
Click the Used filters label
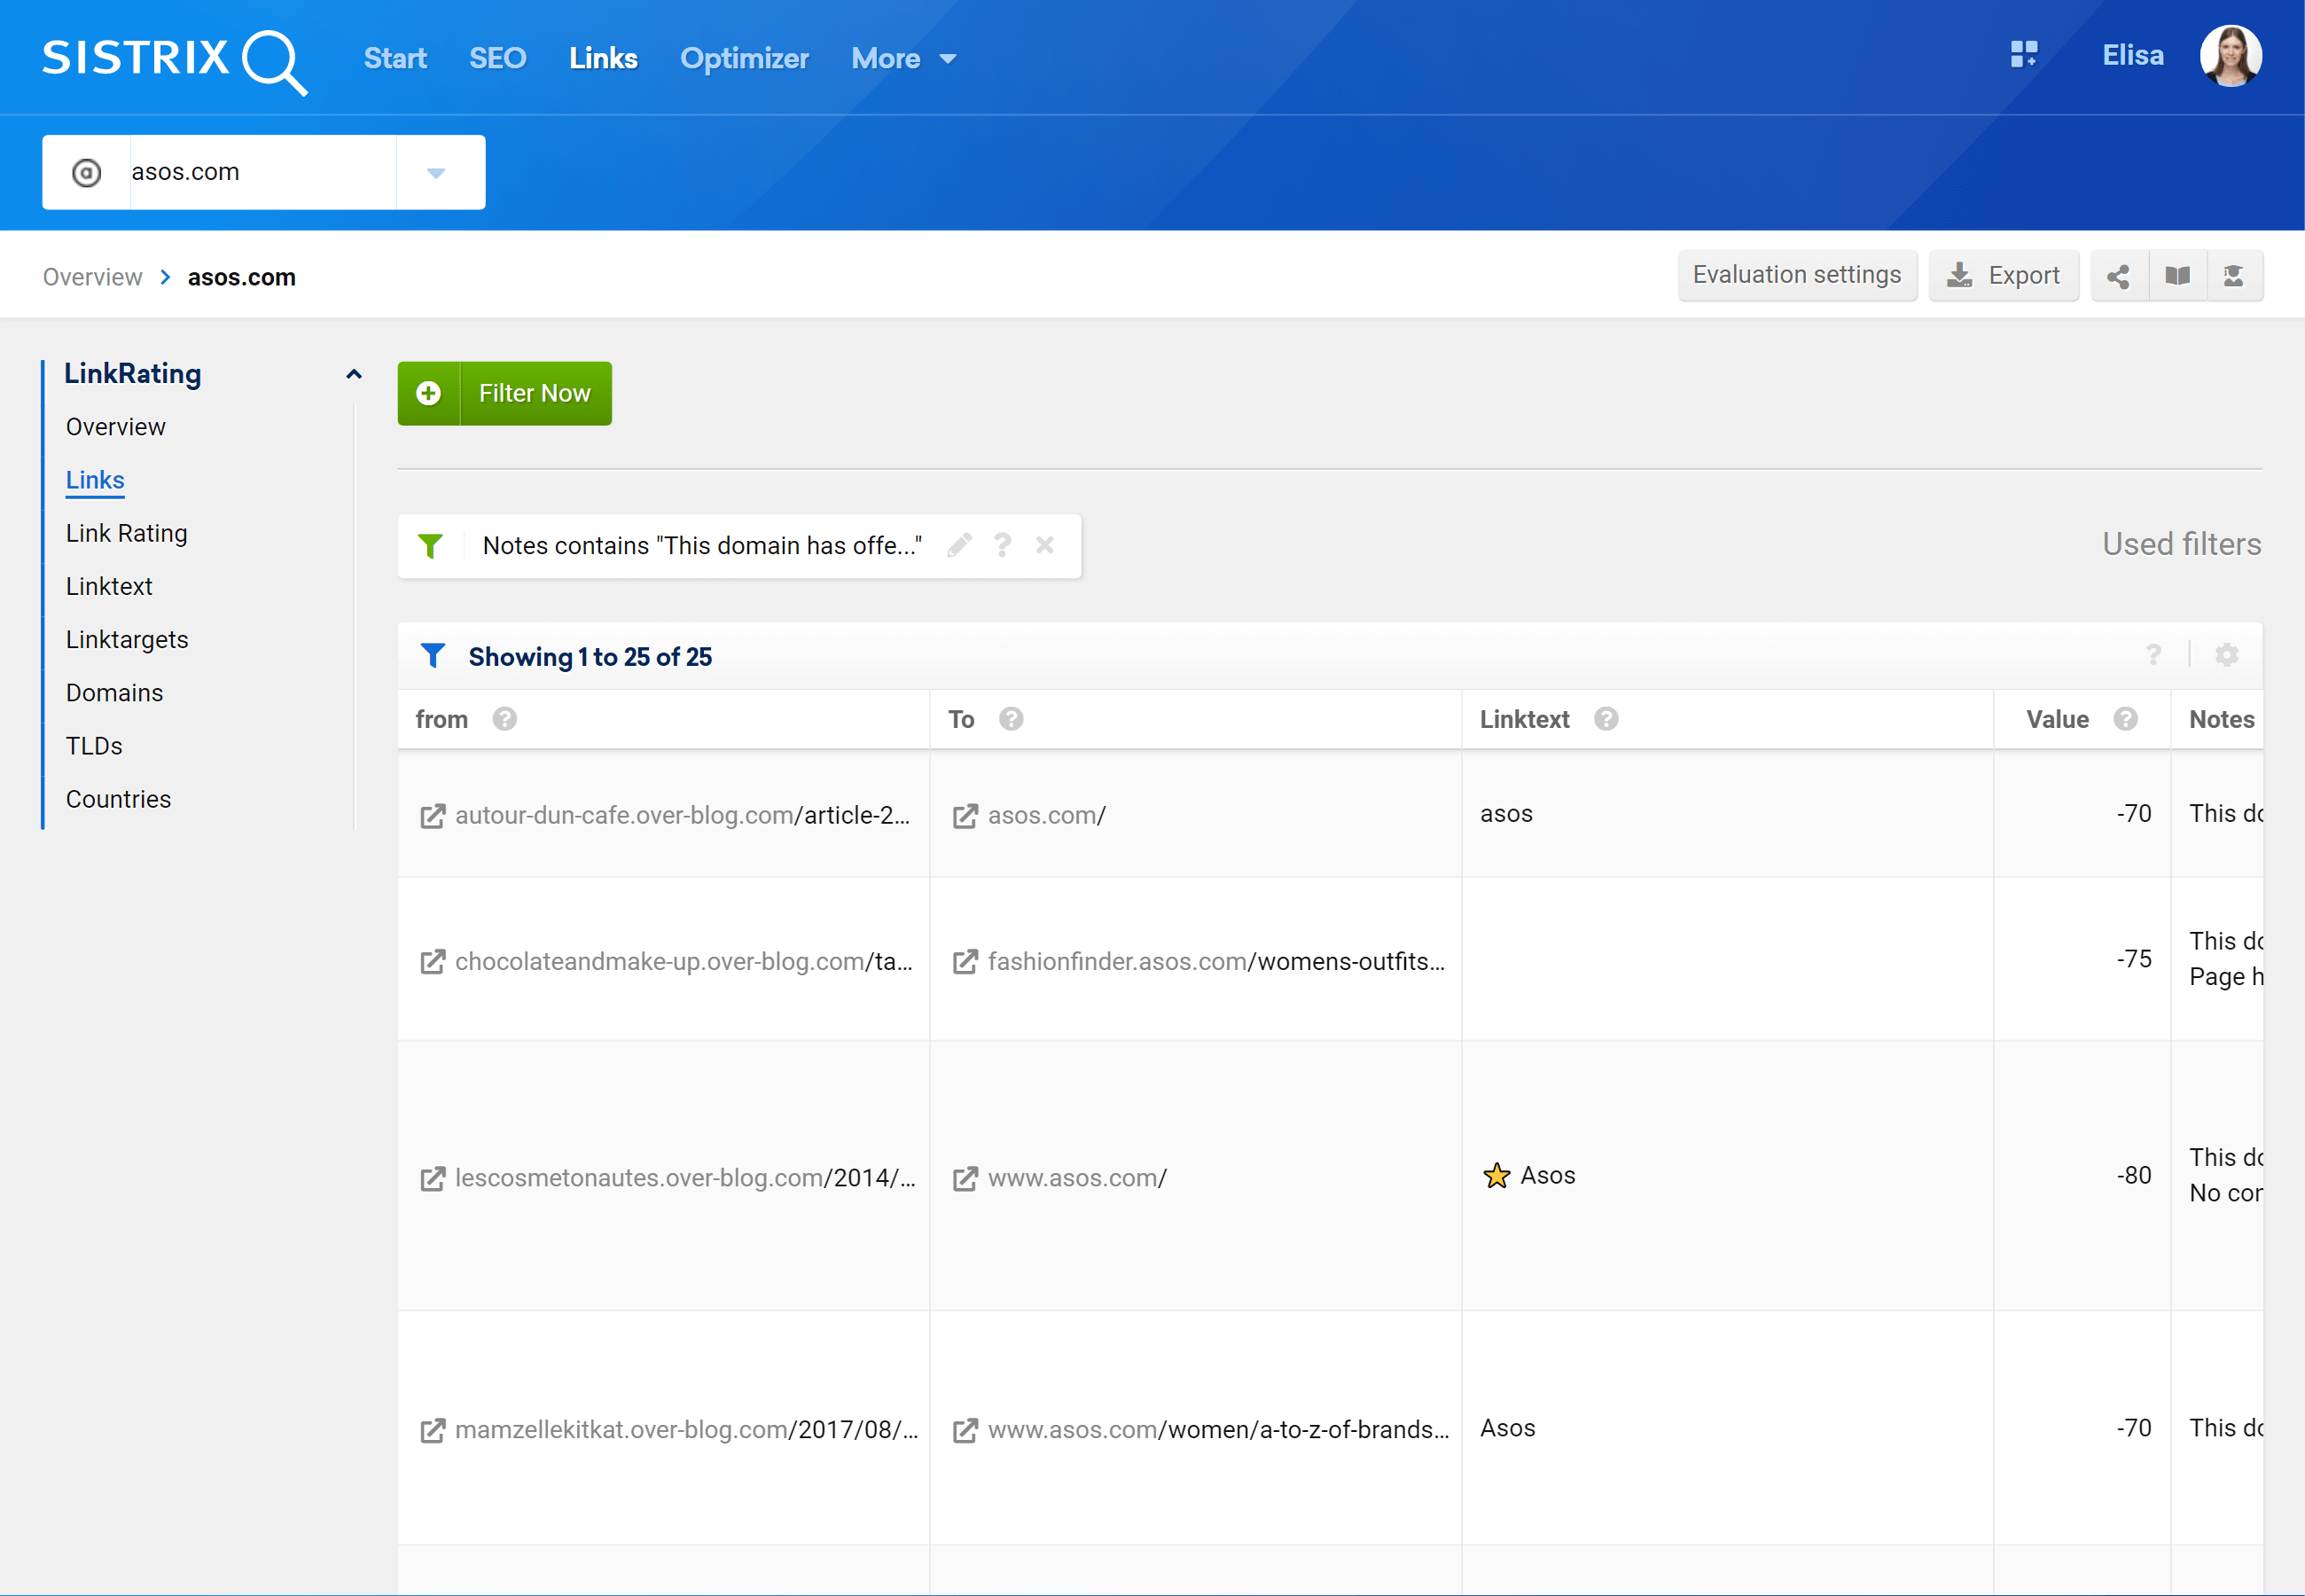tap(2181, 544)
